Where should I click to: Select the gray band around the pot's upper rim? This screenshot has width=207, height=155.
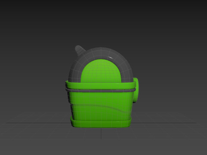[x=100, y=90]
